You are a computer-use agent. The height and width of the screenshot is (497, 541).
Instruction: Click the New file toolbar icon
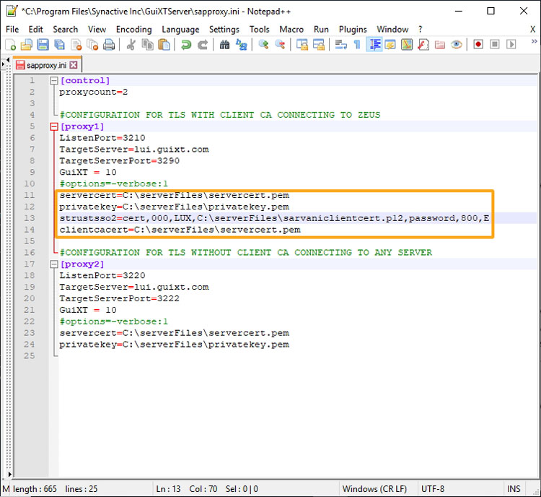point(10,45)
